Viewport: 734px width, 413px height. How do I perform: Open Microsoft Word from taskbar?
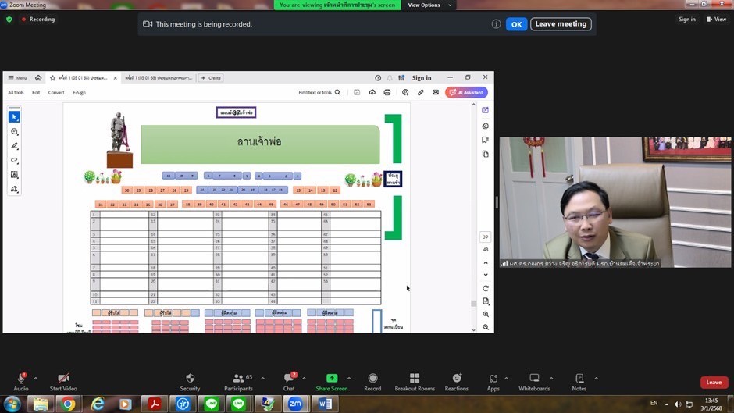tap(325, 404)
